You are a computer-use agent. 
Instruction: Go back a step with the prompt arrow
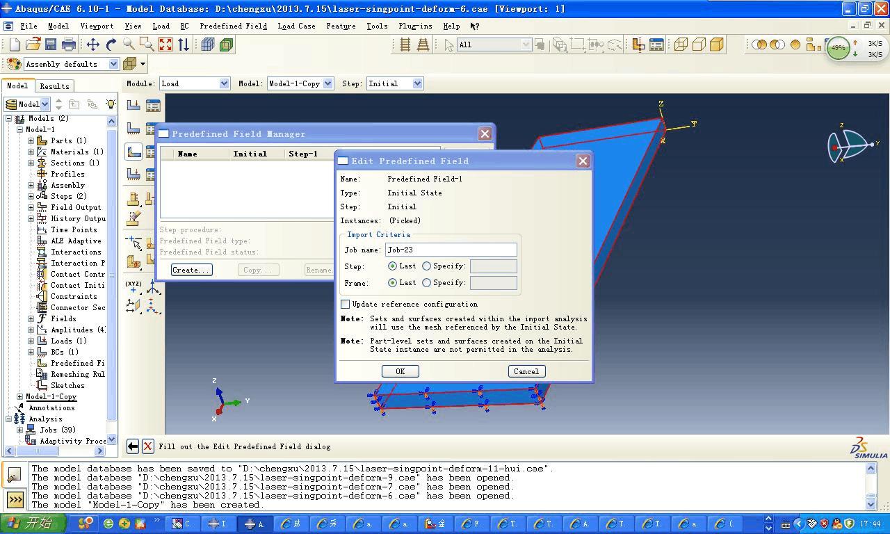pyautogui.click(x=132, y=446)
